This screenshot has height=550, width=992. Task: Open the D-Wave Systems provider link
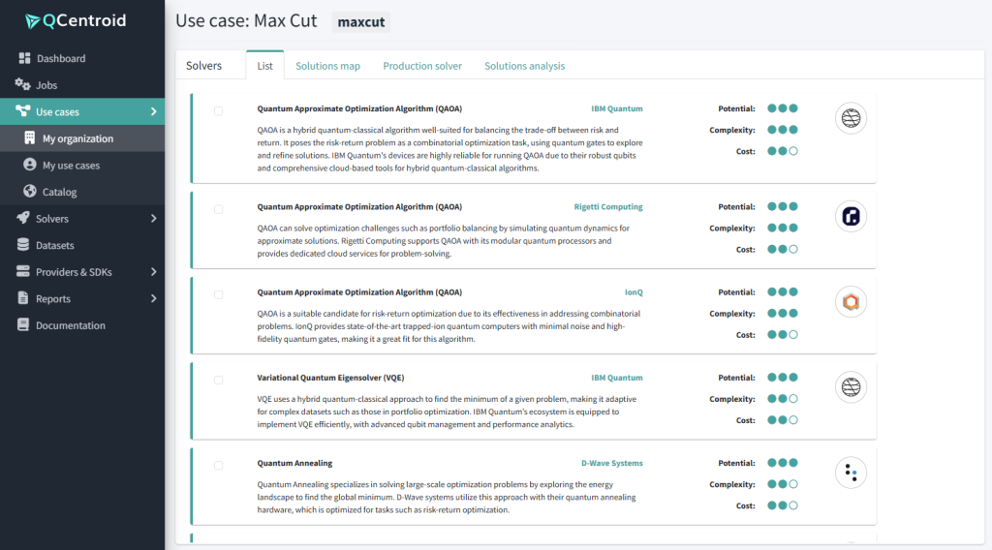pos(611,464)
